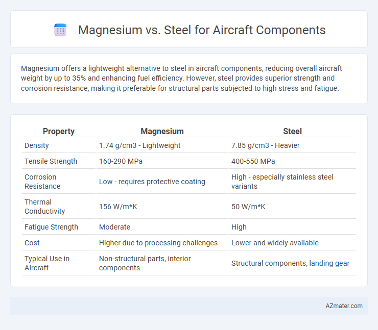The width and height of the screenshot is (378, 330).
Task: Open the AZmater.com link in the footer
Action: pyautogui.click(x=344, y=306)
